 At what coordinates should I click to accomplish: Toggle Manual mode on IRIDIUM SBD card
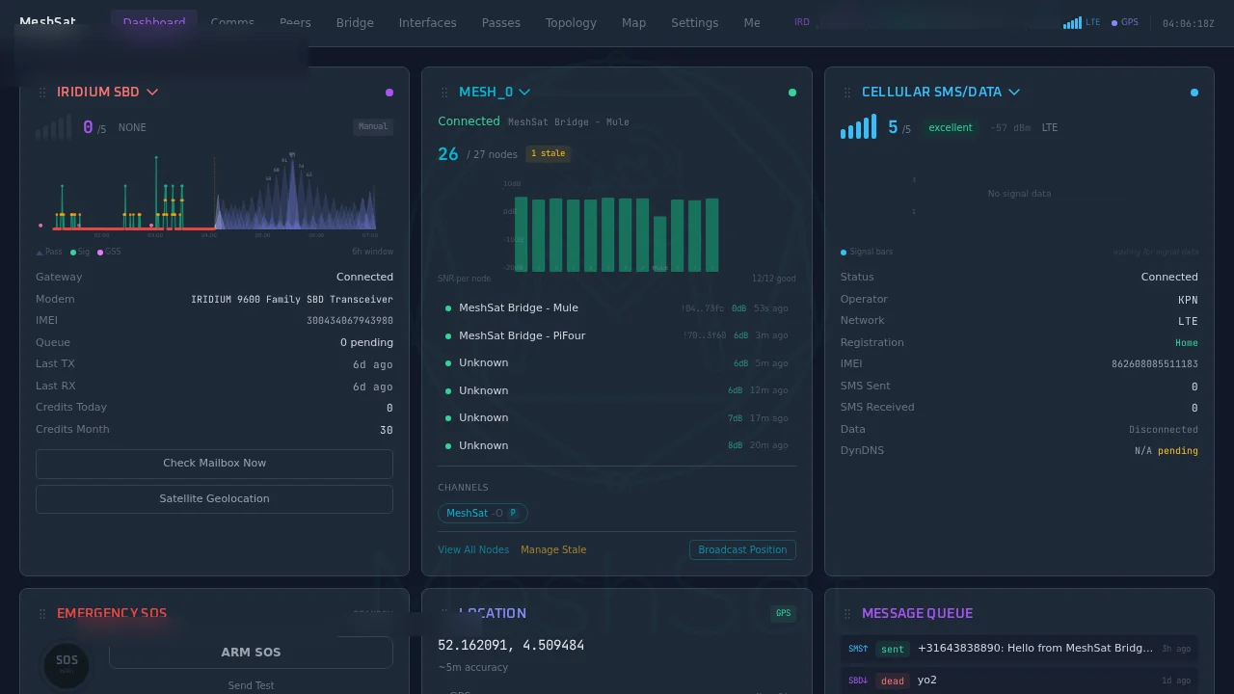[x=373, y=126]
